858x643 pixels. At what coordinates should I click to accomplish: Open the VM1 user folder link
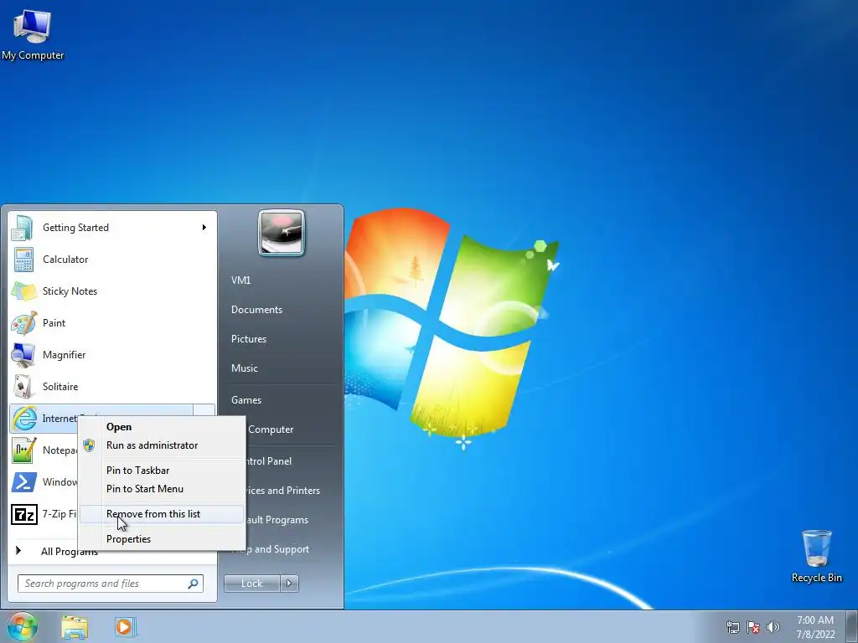(x=240, y=280)
